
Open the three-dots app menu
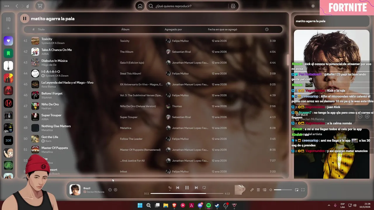(x=7, y=6)
